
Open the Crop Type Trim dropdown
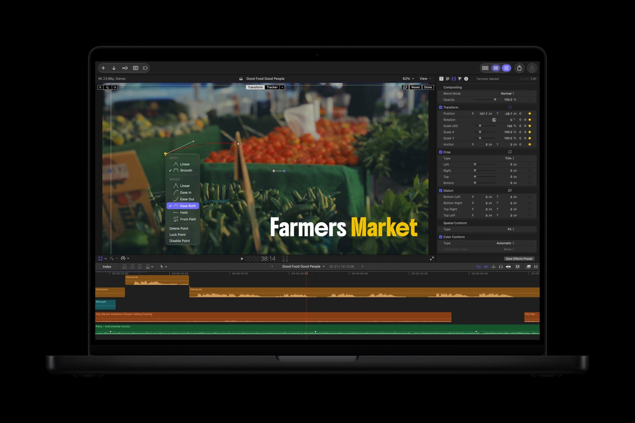[x=510, y=158]
